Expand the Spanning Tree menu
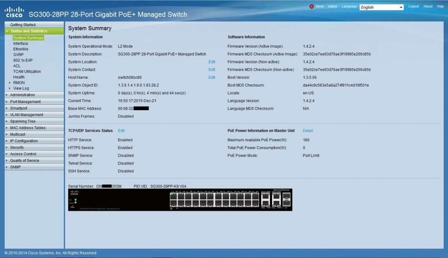The image size is (448, 258). [34, 122]
